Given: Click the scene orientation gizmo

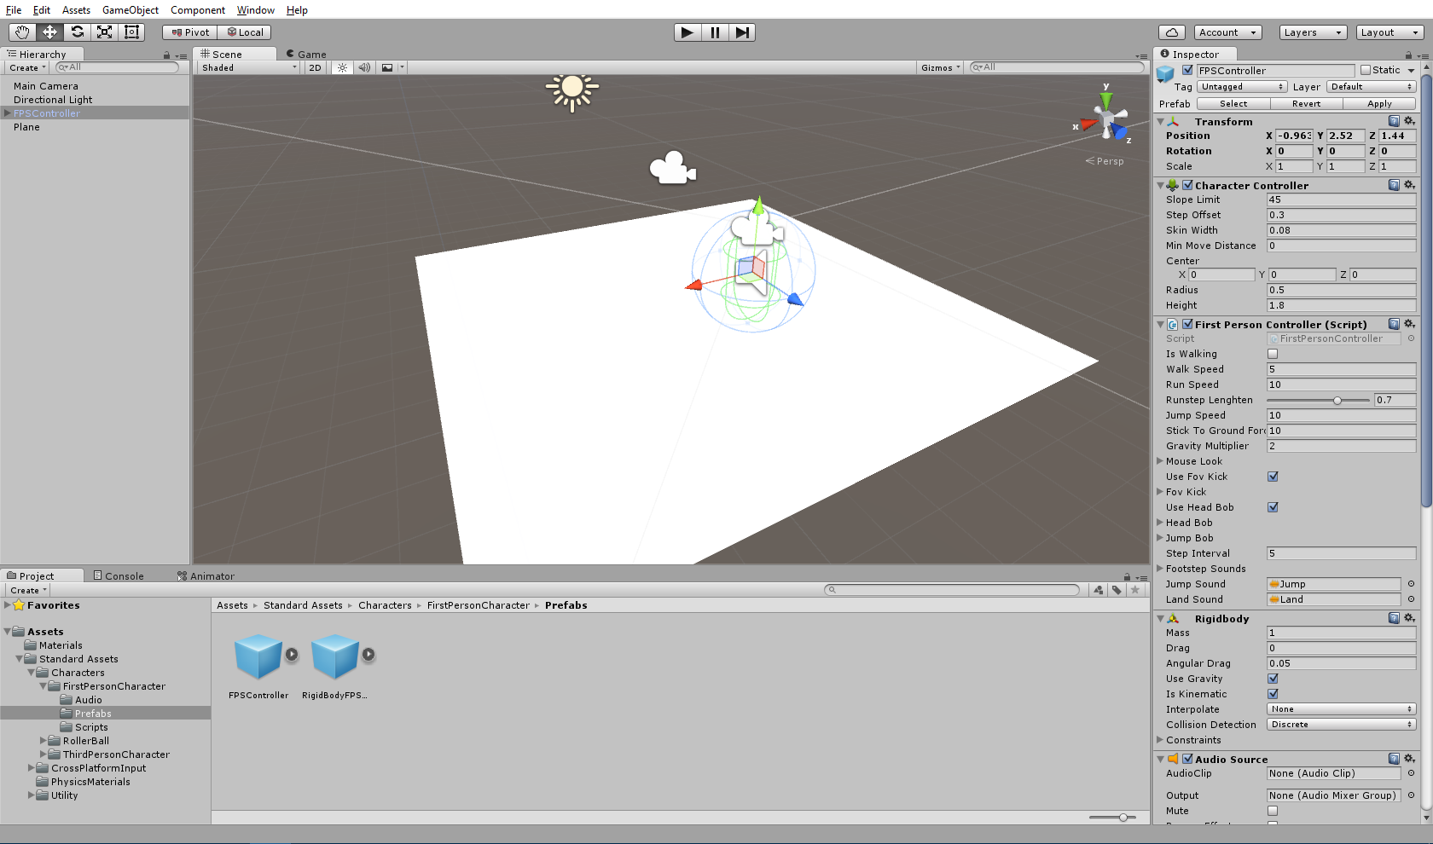Looking at the screenshot, I should 1106,118.
